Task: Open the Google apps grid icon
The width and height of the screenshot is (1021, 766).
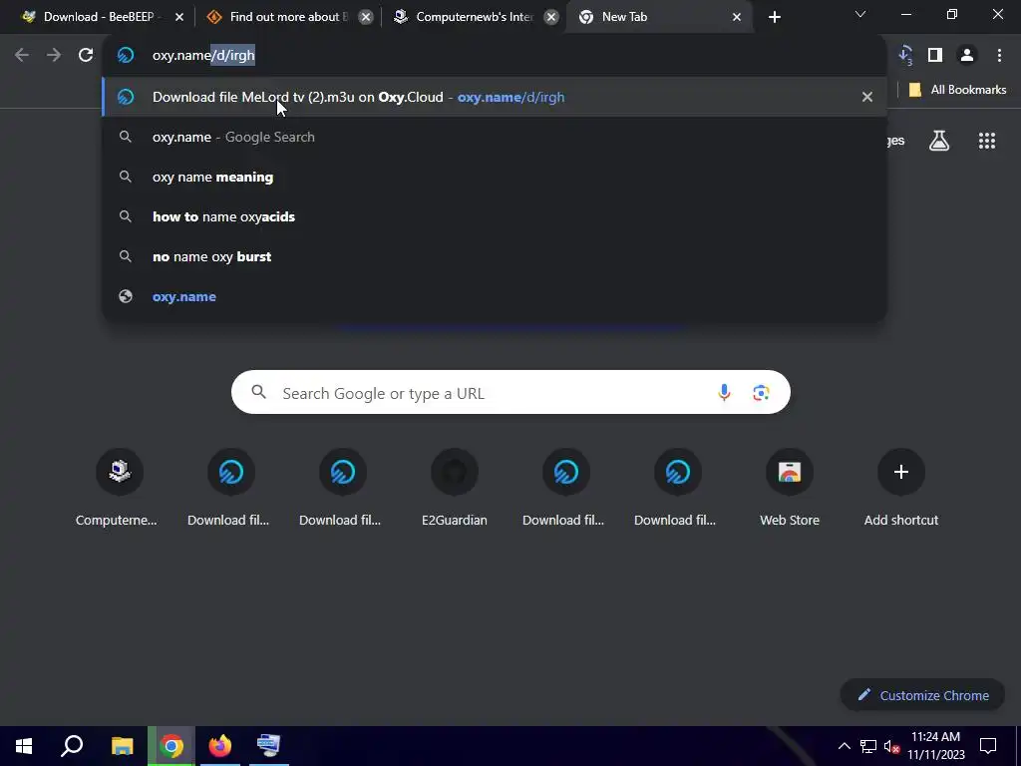Action: (986, 141)
